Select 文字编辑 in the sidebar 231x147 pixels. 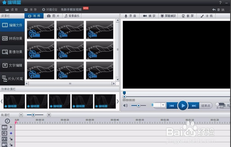(x=12, y=65)
